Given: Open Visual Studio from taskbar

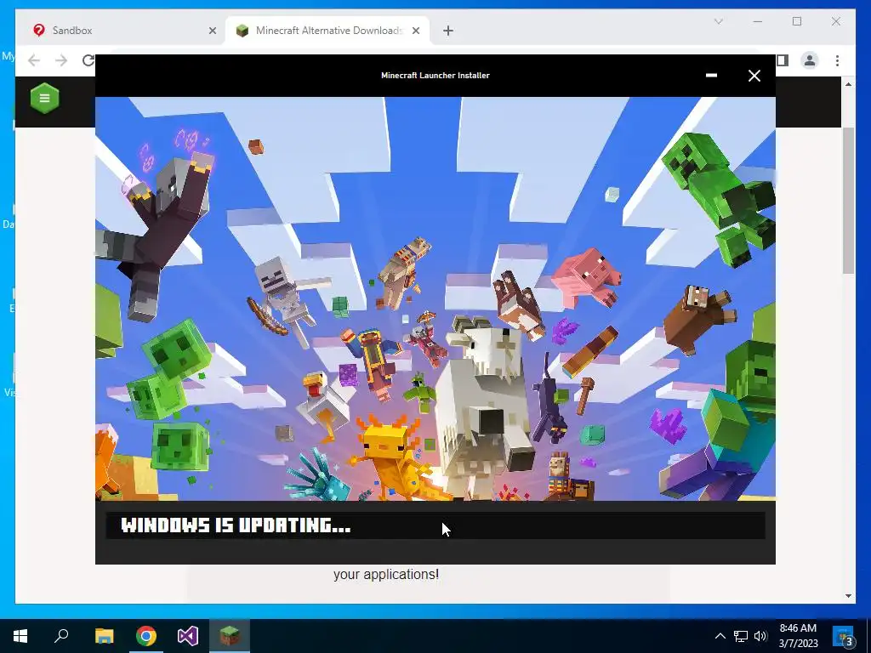Looking at the screenshot, I should (188, 636).
